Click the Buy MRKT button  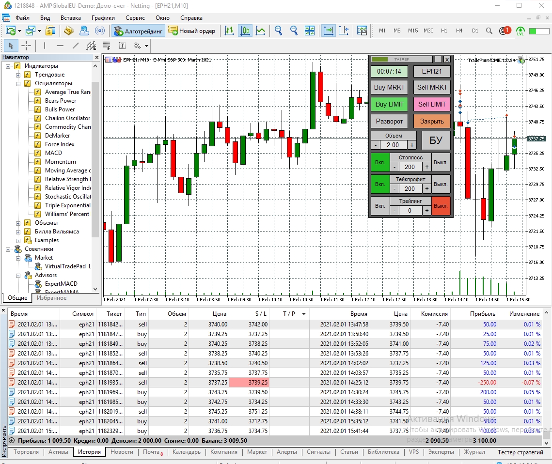(x=389, y=87)
